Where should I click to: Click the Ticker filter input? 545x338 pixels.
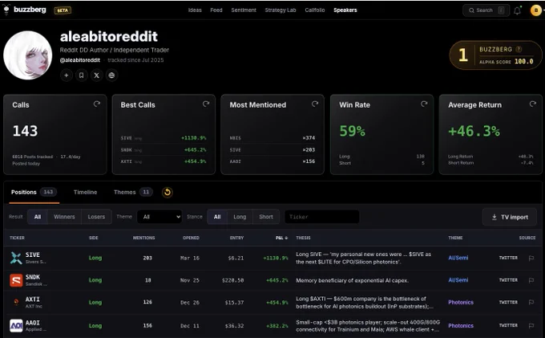(322, 217)
